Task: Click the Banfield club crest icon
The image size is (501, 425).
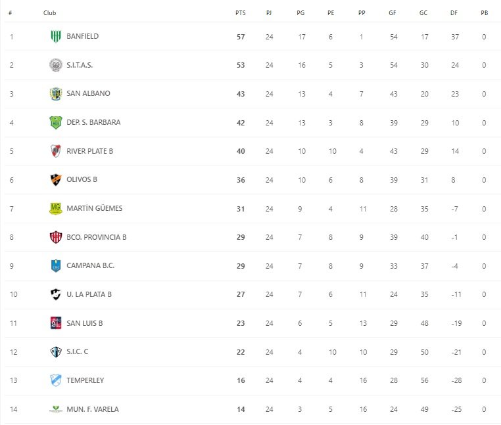Action: (x=56, y=36)
